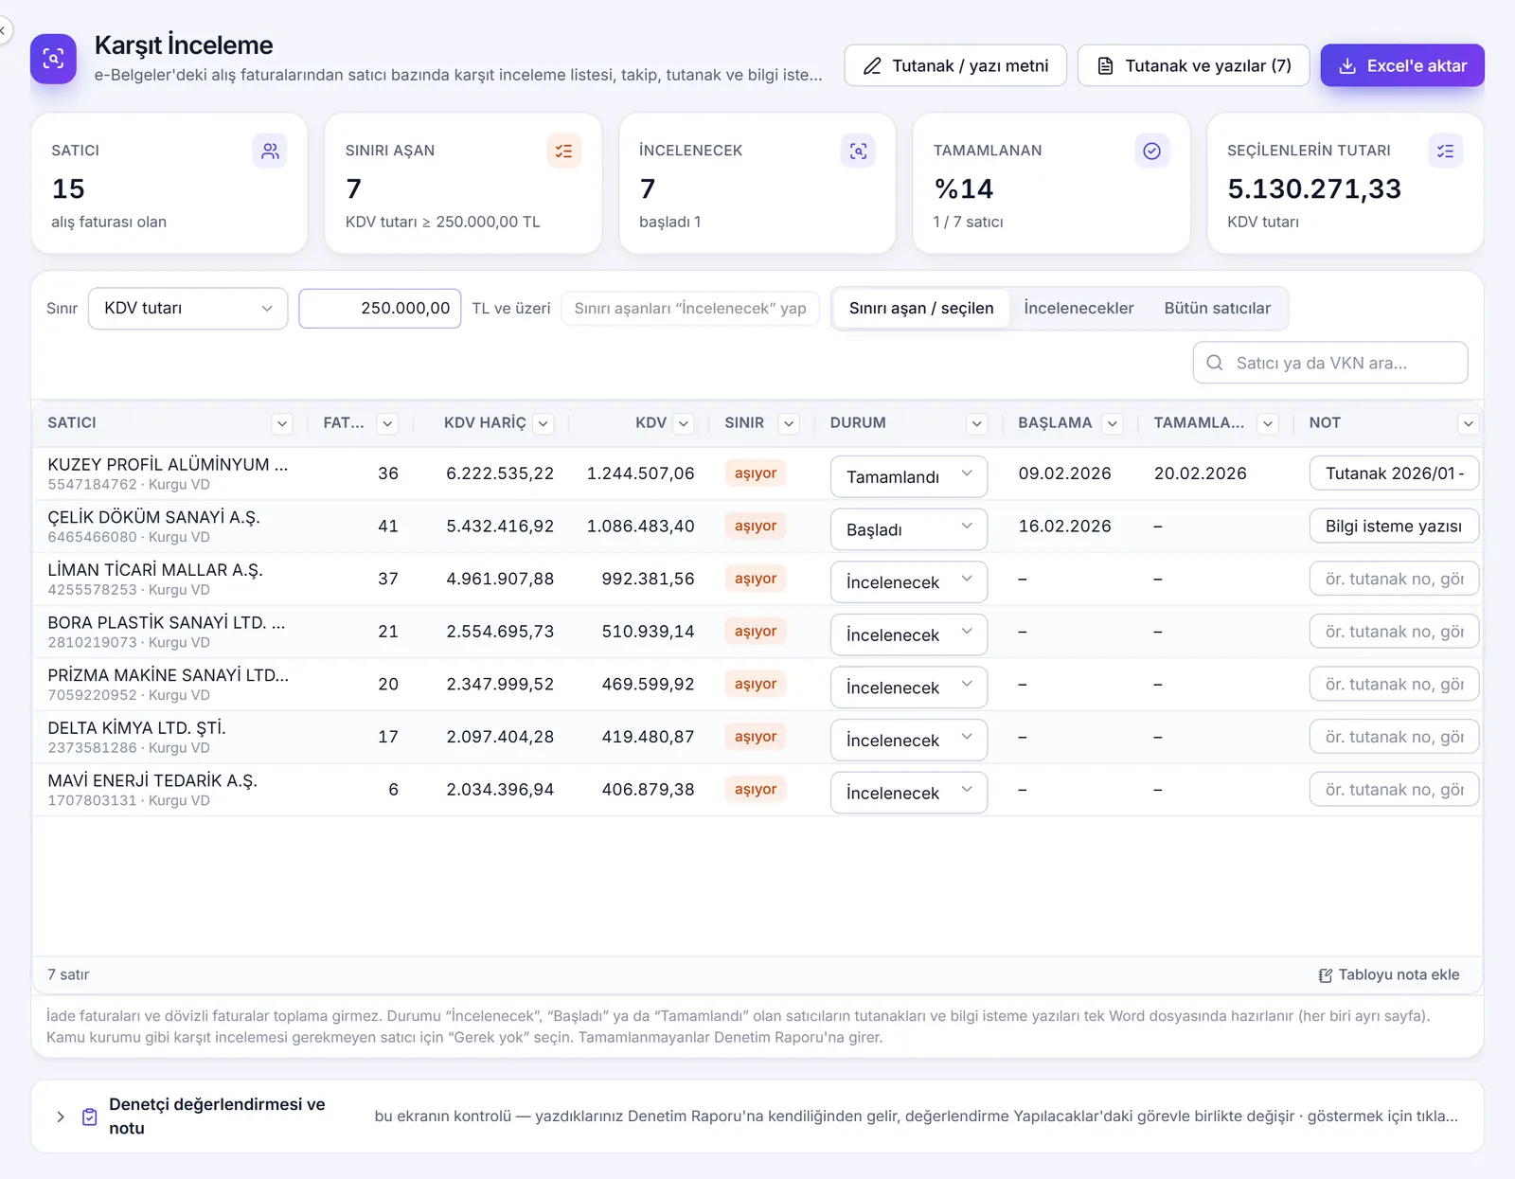The width and height of the screenshot is (1515, 1179).
Task: Click the Satıcı ya da VKN ara search field
Action: pyautogui.click(x=1330, y=363)
